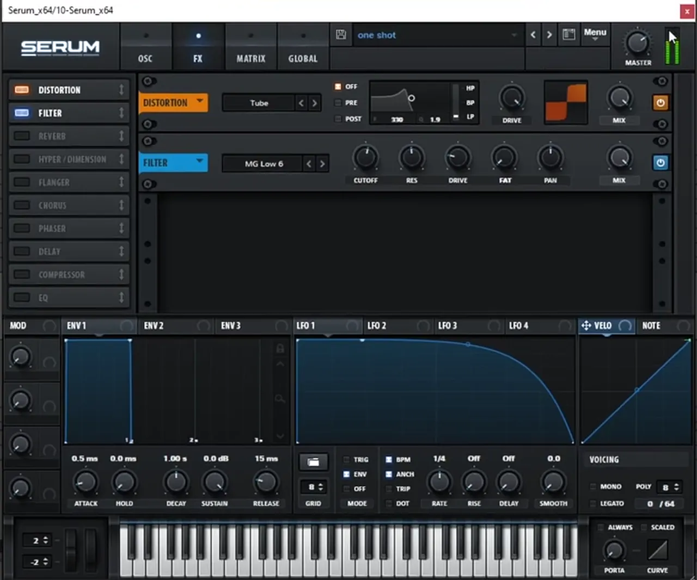
Task: Select next distortion type arrow
Action: point(314,103)
